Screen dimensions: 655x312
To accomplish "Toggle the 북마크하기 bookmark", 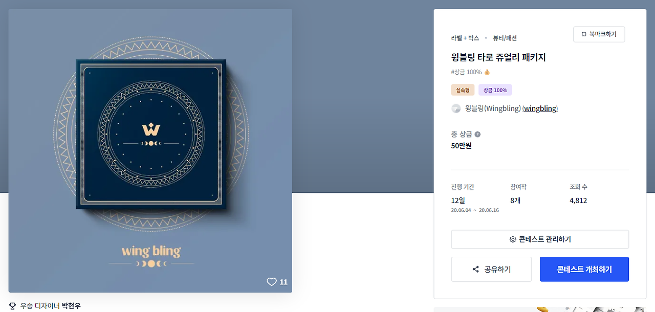I will (599, 34).
